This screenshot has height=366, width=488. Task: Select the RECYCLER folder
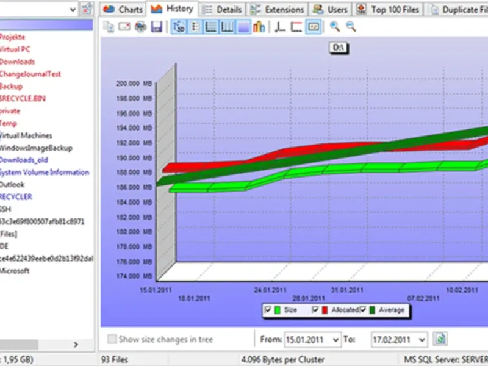point(16,197)
